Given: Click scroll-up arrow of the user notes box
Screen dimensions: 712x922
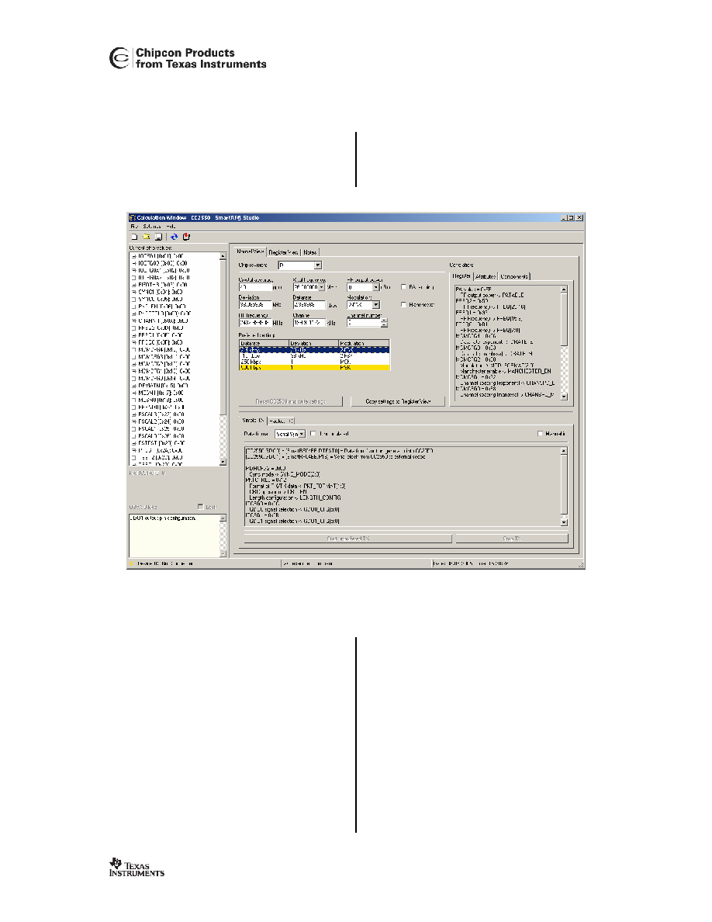Looking at the screenshot, I should pos(223,518).
